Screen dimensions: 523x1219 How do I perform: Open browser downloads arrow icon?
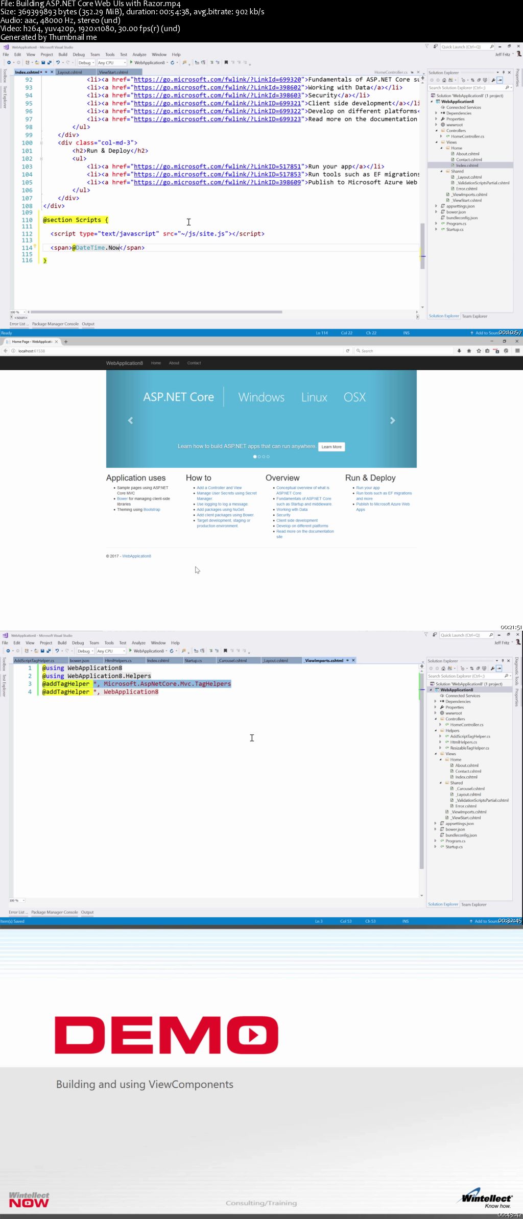click(459, 351)
